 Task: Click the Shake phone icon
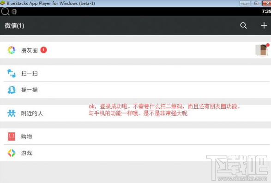[x=12, y=90]
